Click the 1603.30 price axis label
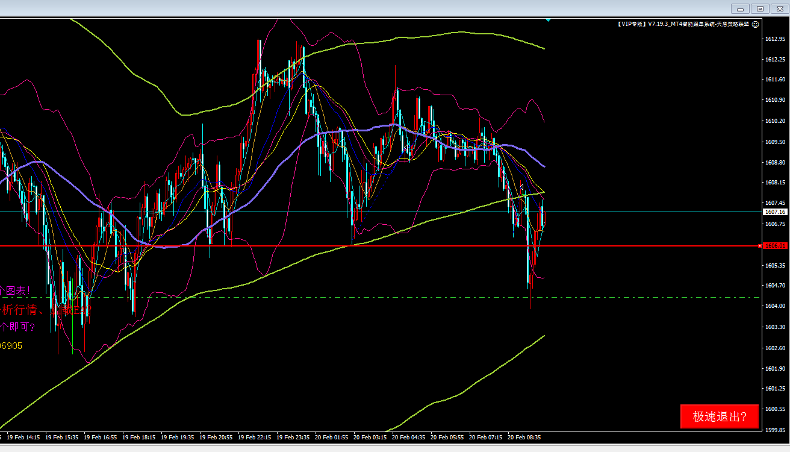 (774, 327)
